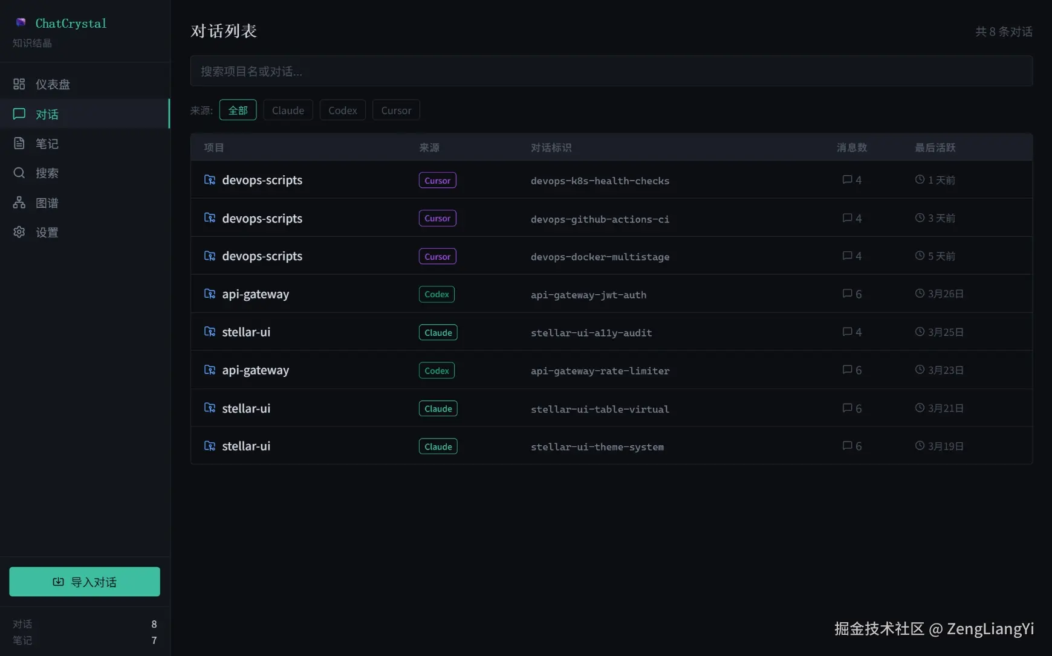Screen dimensions: 1052x656
Task: Focus the project search input field
Action: pyautogui.click(x=611, y=71)
